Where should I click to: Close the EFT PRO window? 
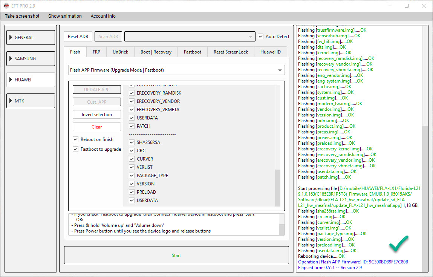(424, 6)
